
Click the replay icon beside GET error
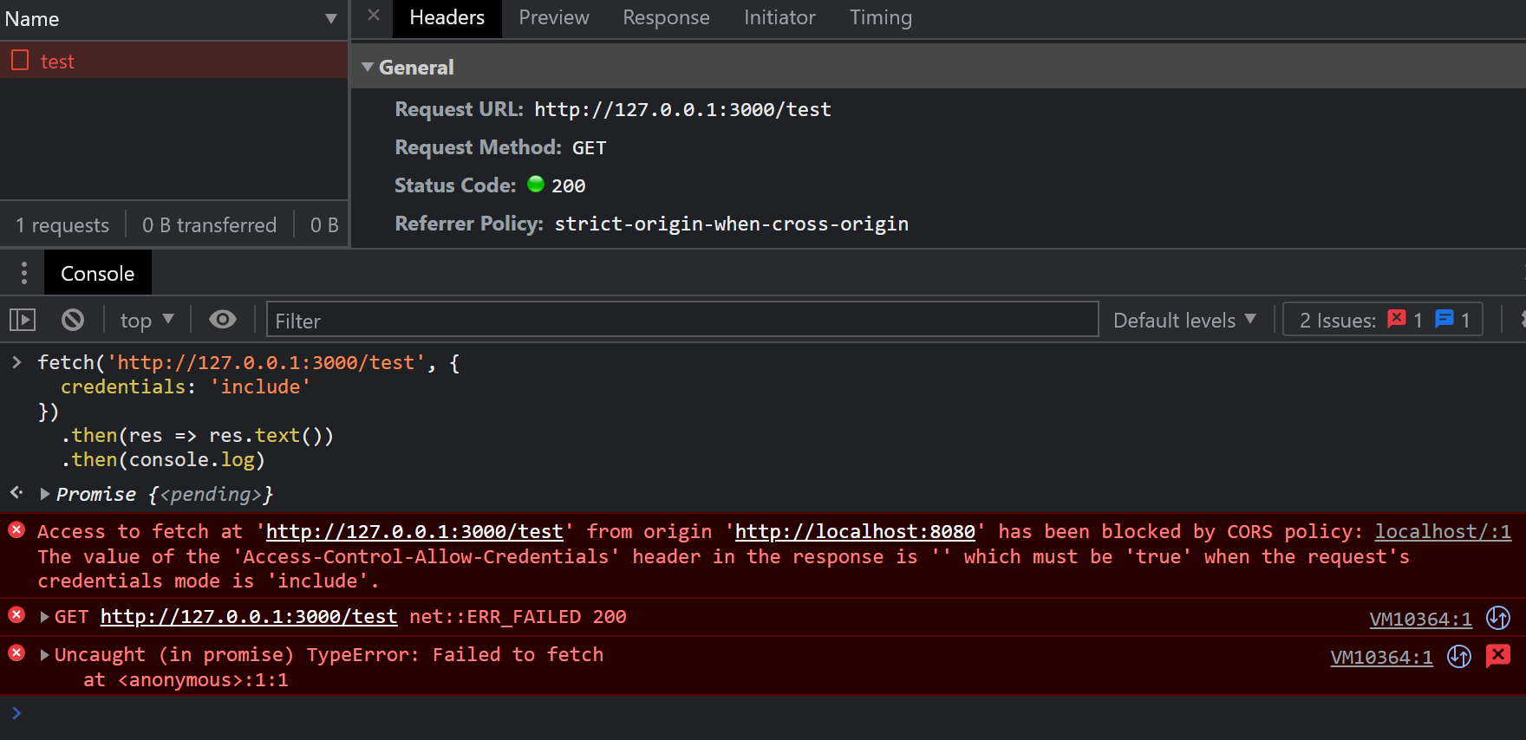tap(1497, 618)
